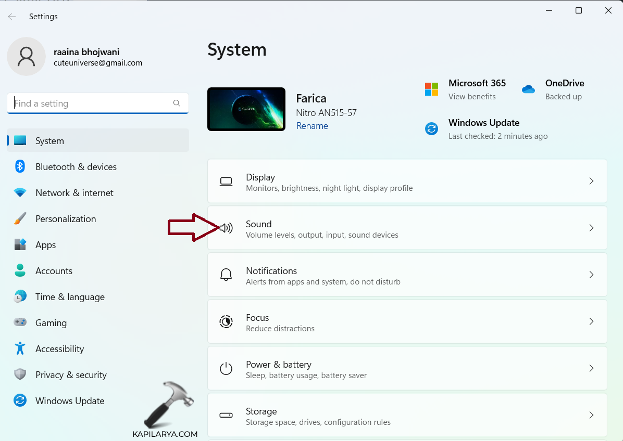The width and height of the screenshot is (623, 441).
Task: Select Apps in the sidebar menu
Action: click(46, 245)
